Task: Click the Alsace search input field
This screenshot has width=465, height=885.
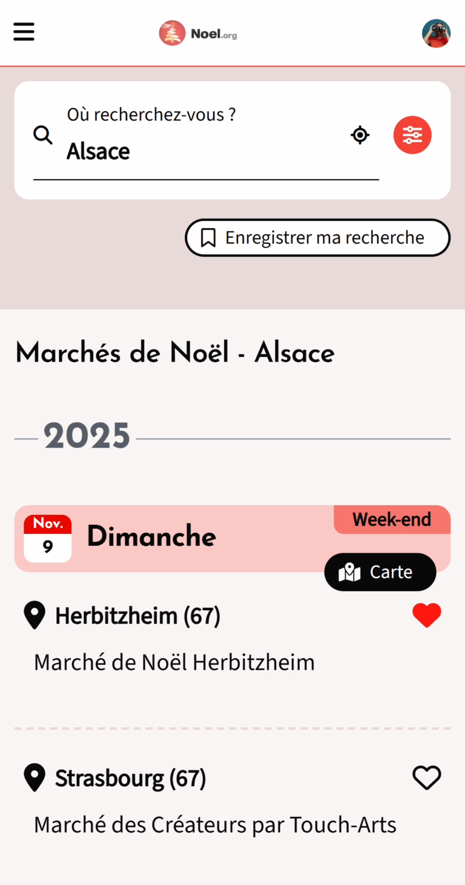Action: (x=206, y=152)
